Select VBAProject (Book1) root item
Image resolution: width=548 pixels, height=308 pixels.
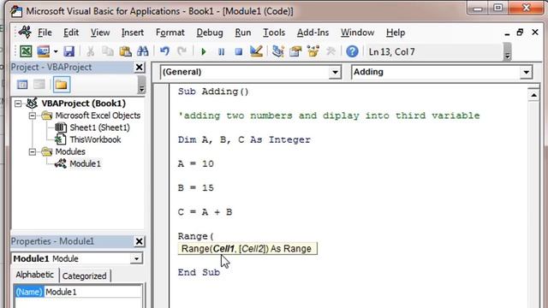point(84,104)
